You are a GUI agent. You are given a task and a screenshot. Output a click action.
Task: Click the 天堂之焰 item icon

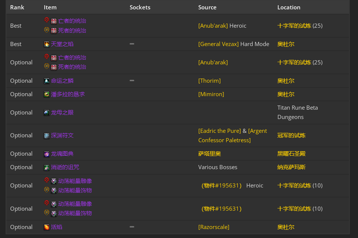46,44
